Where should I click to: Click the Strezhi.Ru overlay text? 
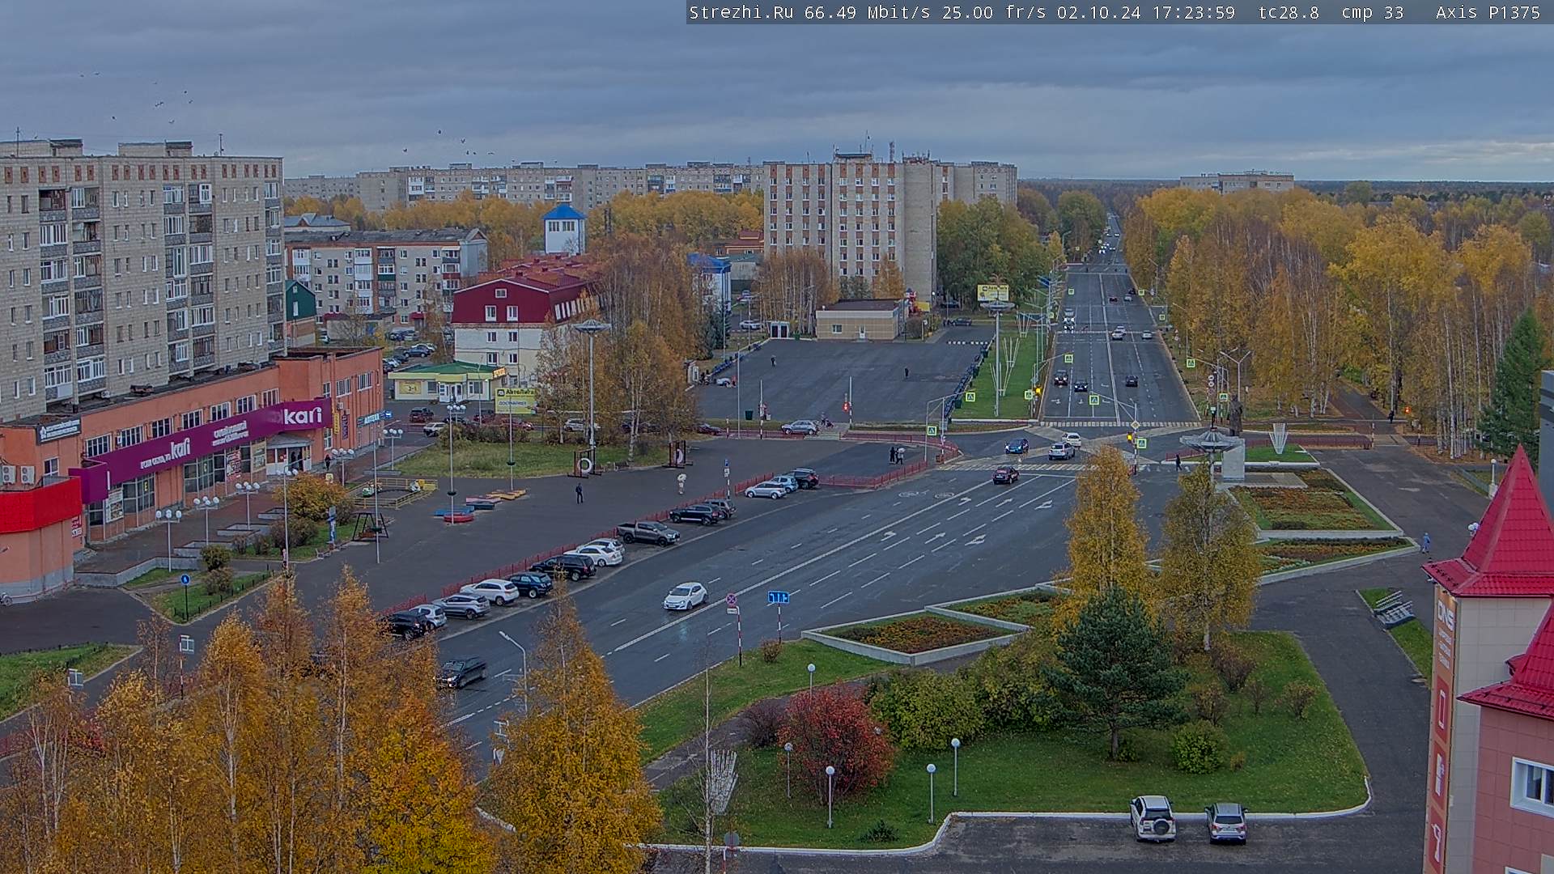coord(741,12)
